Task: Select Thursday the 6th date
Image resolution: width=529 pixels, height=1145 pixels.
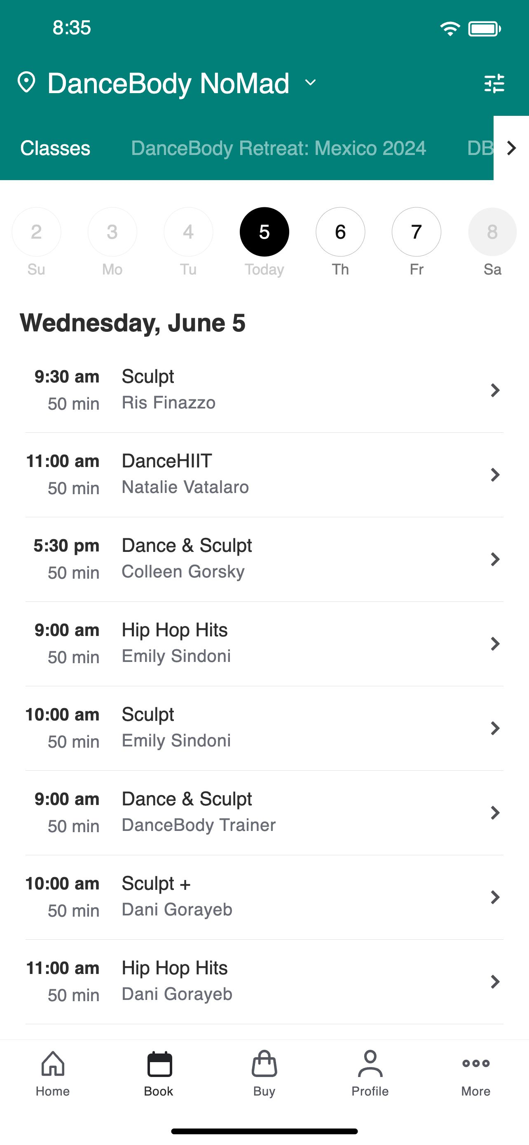Action: tap(340, 232)
